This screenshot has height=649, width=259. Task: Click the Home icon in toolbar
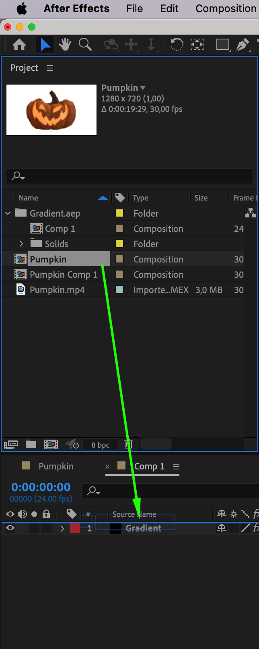coord(19,45)
